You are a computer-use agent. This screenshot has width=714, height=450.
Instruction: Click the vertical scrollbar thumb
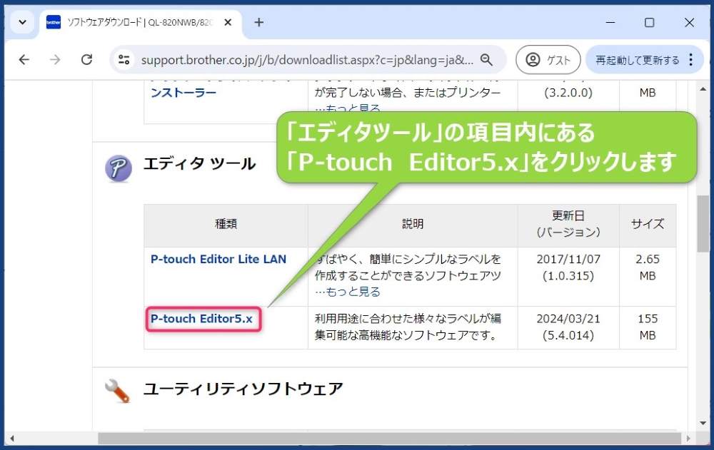[703, 223]
